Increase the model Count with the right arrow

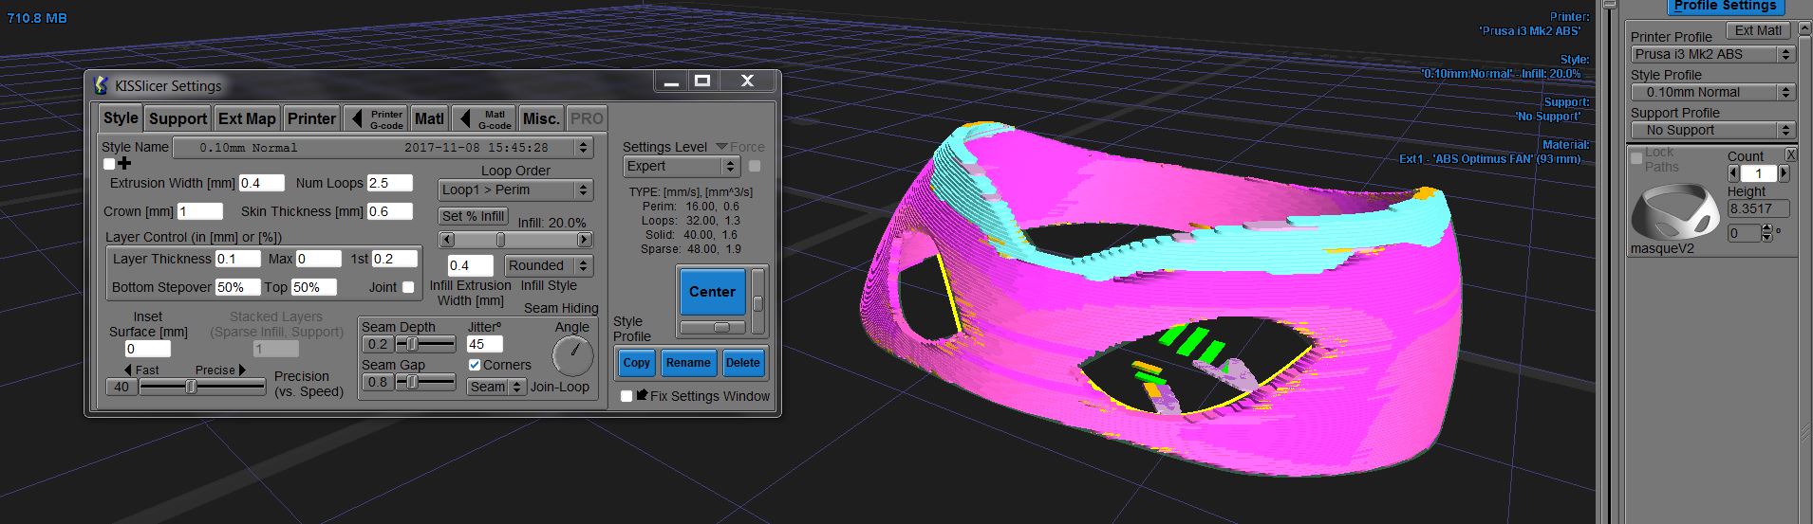tap(1784, 173)
